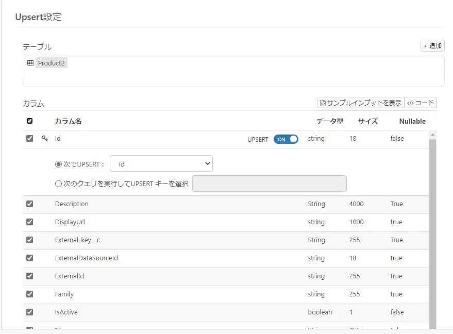Viewport: 453px width, 334px height.
Task: Click the IsActive column name
Action: pyautogui.click(x=66, y=312)
